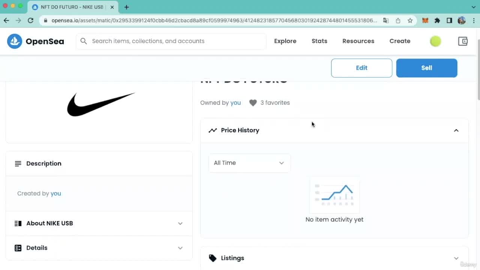Click the OpenSea logo icon

point(15,41)
